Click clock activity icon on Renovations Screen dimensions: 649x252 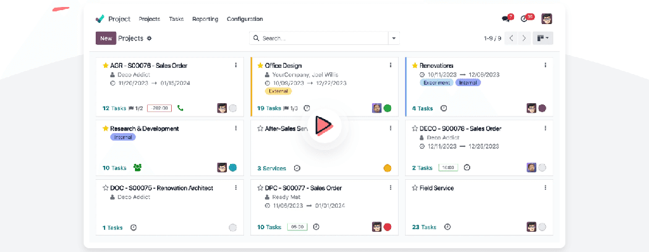(x=444, y=108)
